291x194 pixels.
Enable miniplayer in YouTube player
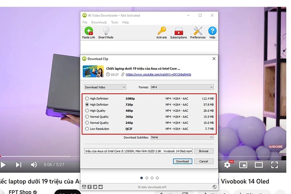click(x=243, y=165)
